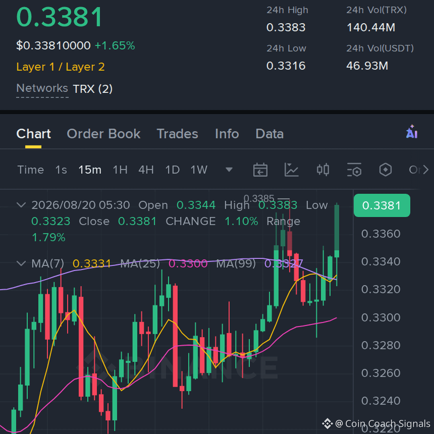Click the 24h Vol(TRX) value 140.44M
Viewport: 434px width, 434px height.
click(371, 27)
